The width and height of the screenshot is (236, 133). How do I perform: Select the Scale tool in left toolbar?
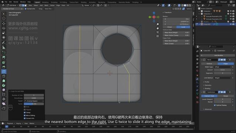(4, 33)
